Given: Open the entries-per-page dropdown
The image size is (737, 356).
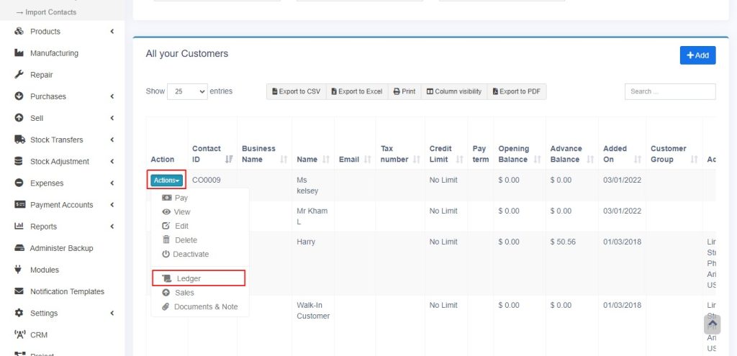Looking at the screenshot, I should click(186, 91).
